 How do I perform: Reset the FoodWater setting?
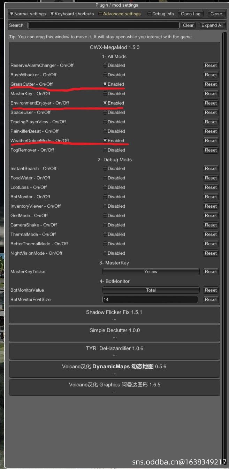[x=211, y=178]
